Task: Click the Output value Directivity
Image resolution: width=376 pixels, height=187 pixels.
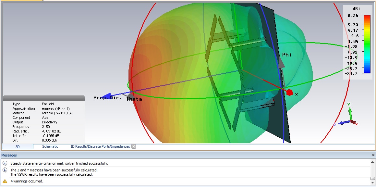Action: tap(49, 122)
